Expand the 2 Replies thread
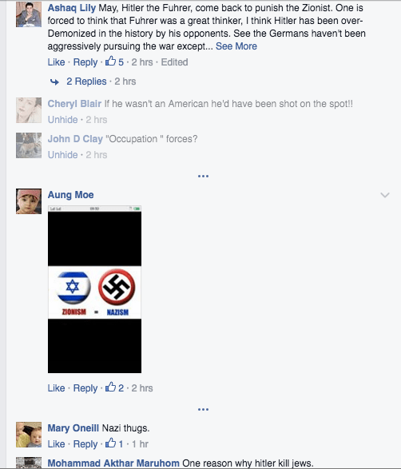This screenshot has height=469, width=401. (86, 81)
